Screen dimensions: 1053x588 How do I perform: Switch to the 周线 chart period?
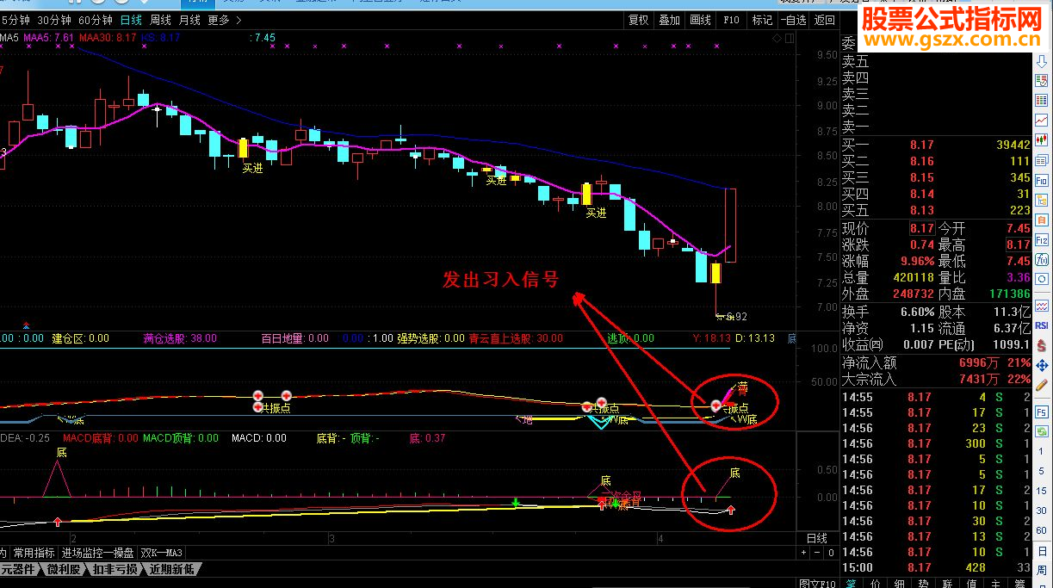point(160,20)
